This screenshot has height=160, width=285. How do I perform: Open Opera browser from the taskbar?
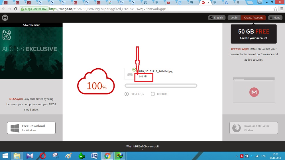[x=43, y=156]
